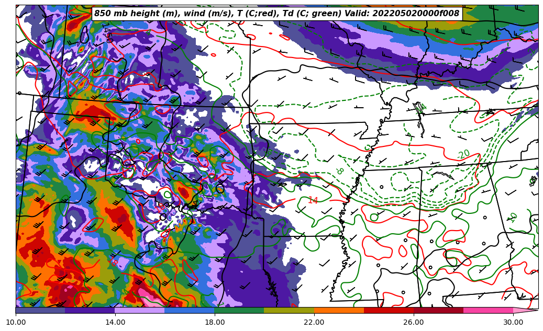
Task: Click the green -20 dewpoint contour label
Action: tap(463, 154)
